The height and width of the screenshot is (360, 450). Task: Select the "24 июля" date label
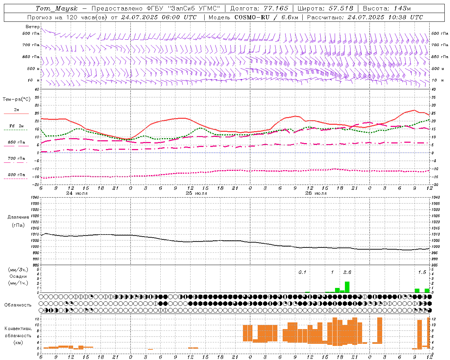[x=77, y=193]
